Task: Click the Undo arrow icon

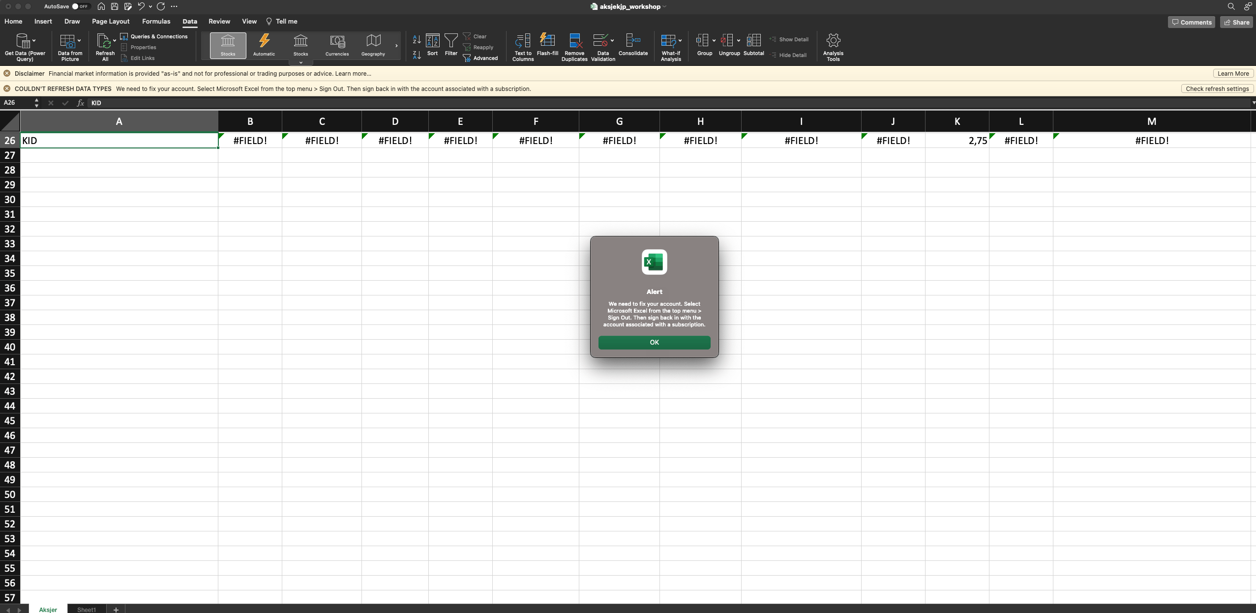Action: click(x=141, y=6)
